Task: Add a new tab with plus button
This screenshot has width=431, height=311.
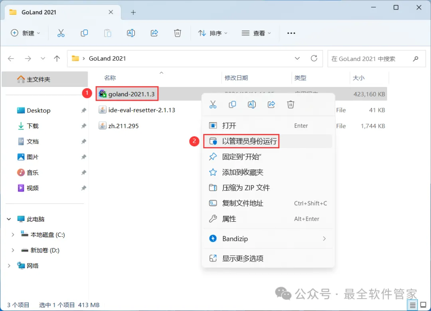Action: 133,12
